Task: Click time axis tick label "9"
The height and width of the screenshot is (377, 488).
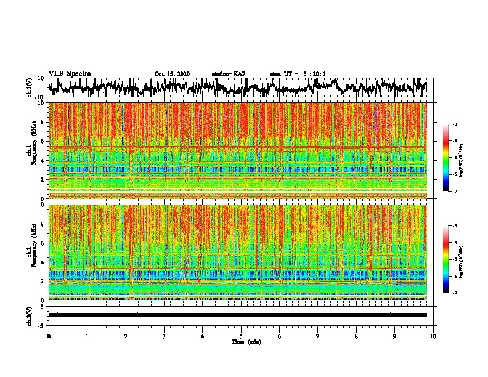Action: click(x=394, y=336)
